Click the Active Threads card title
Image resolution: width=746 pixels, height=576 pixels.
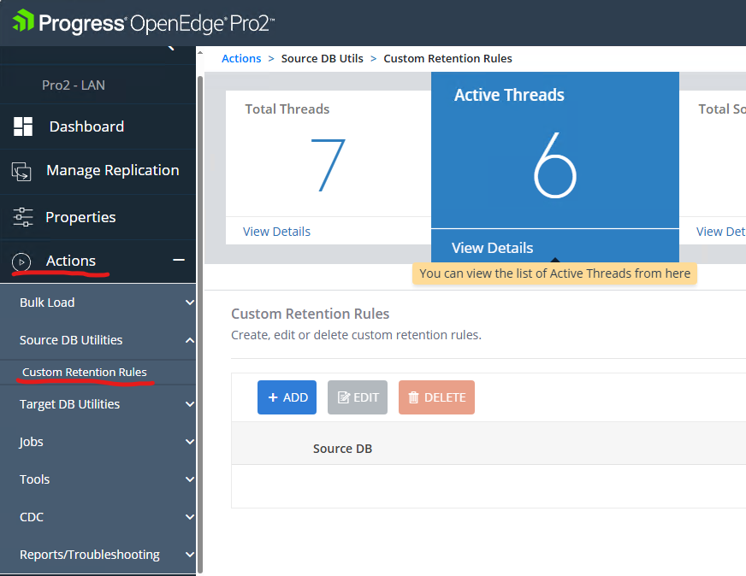[509, 95]
